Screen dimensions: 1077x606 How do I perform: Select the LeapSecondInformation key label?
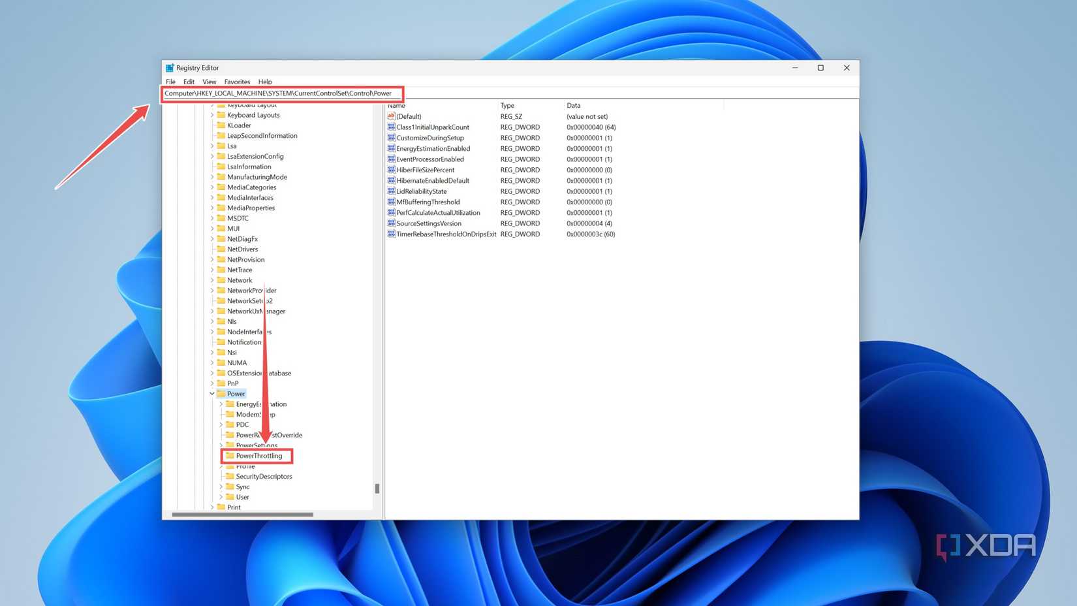point(262,136)
